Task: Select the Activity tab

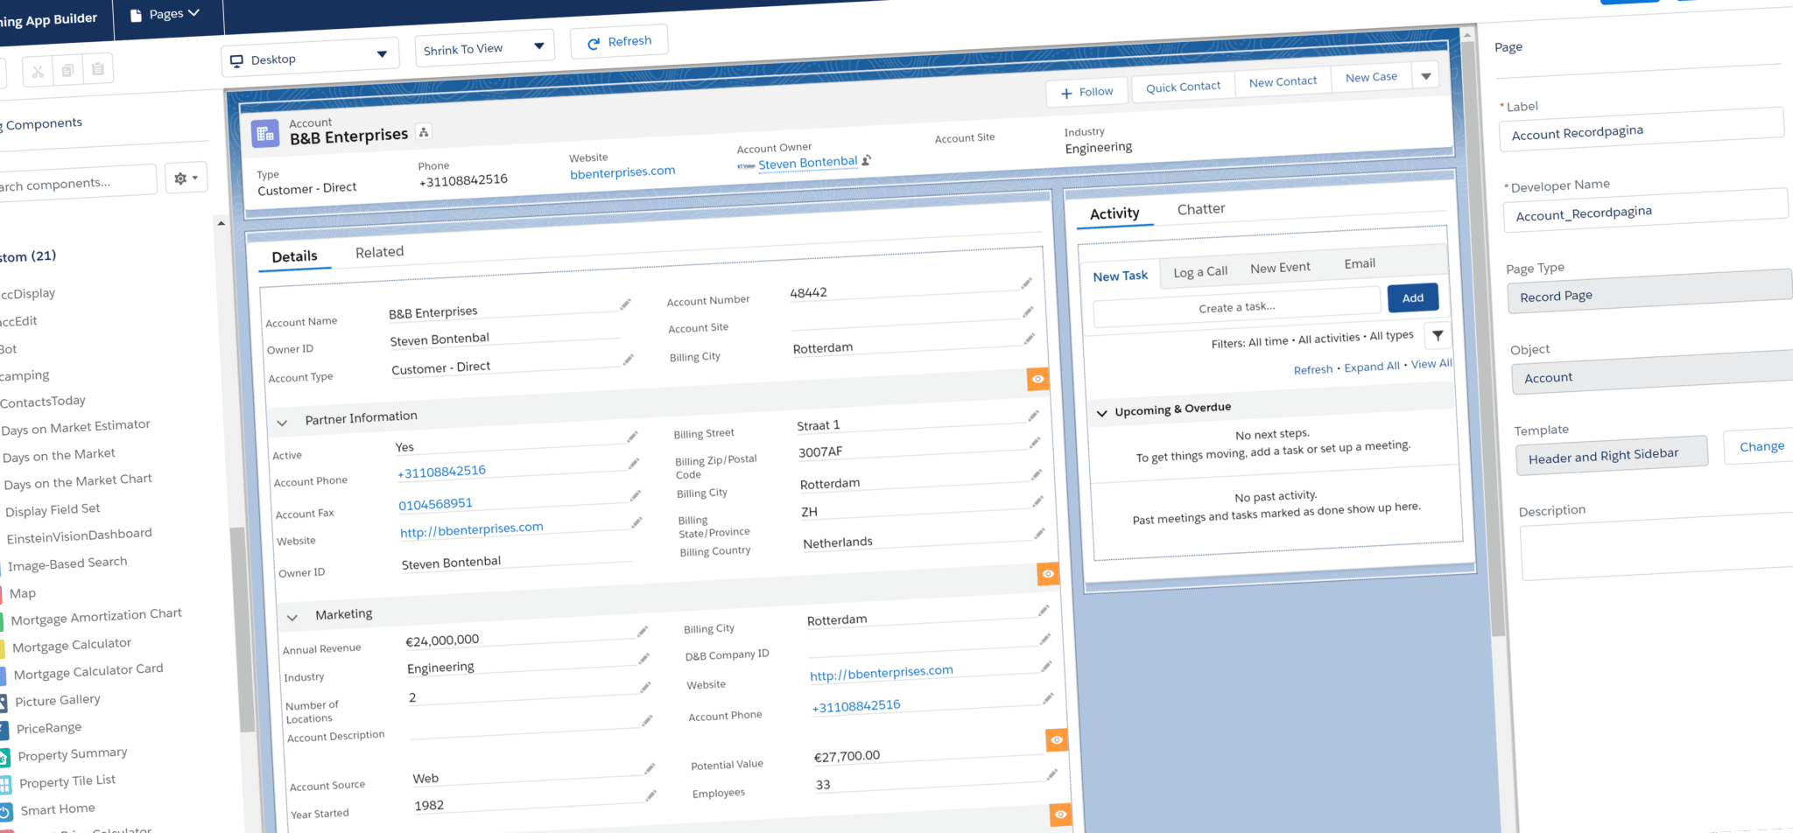Action: [1114, 213]
